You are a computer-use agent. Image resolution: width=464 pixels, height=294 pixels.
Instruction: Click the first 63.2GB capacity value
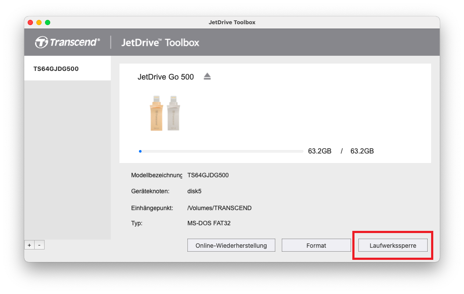click(319, 151)
